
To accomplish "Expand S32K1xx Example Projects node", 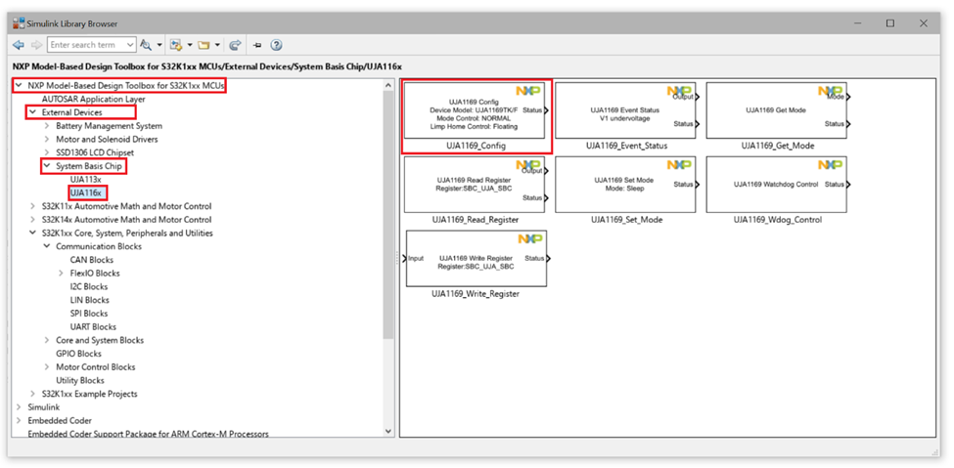I will 33,393.
